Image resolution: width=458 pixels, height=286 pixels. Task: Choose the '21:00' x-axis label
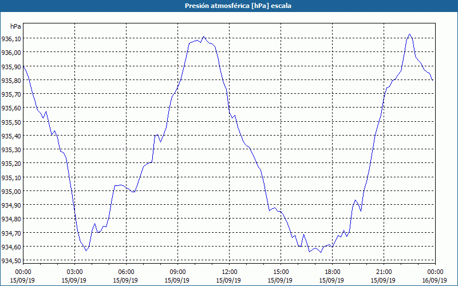(x=384, y=272)
